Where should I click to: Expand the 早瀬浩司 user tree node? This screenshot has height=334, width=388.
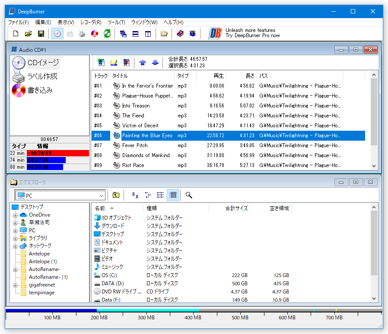click(x=16, y=223)
